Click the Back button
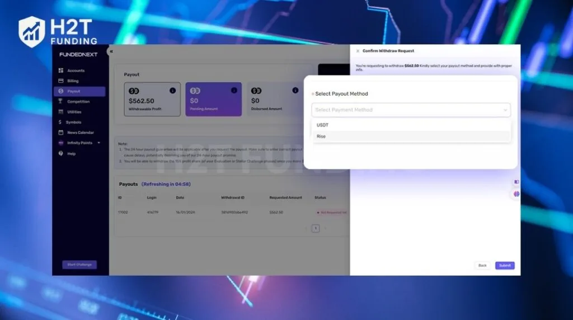 tap(482, 266)
